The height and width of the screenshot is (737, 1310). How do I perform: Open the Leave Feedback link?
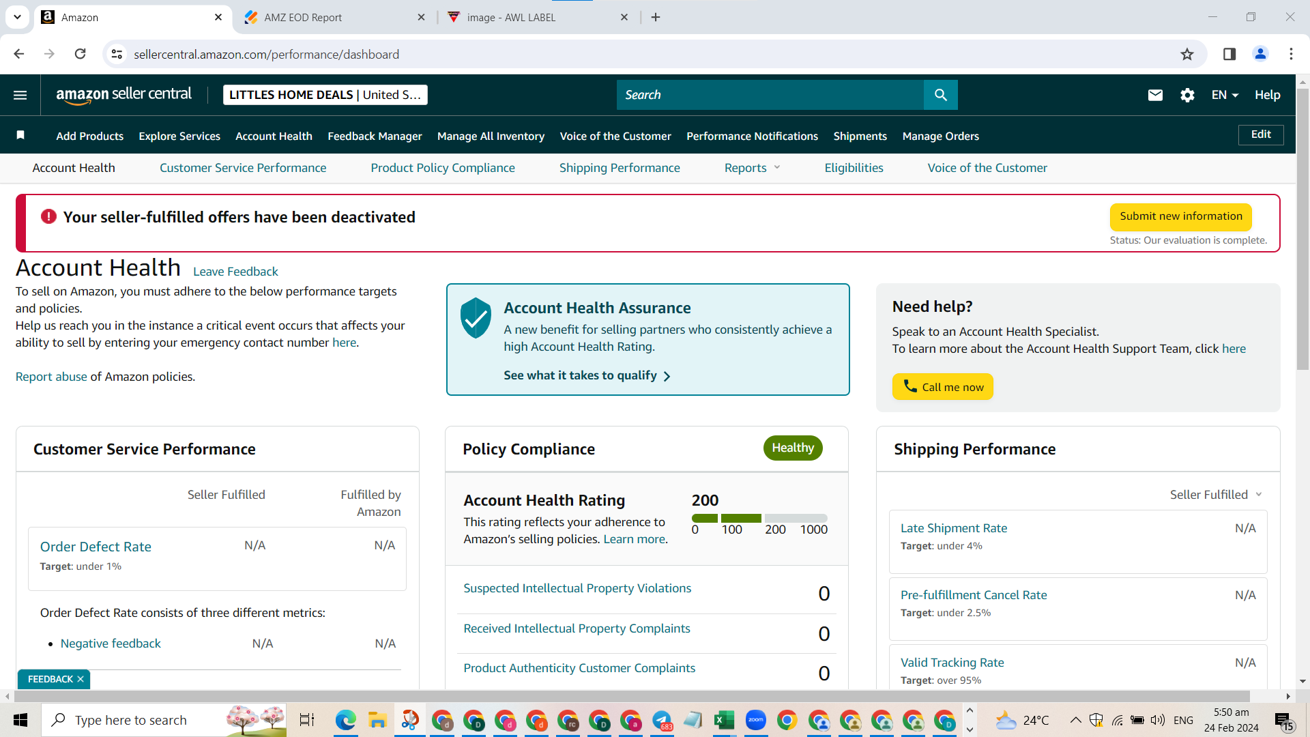tap(235, 272)
